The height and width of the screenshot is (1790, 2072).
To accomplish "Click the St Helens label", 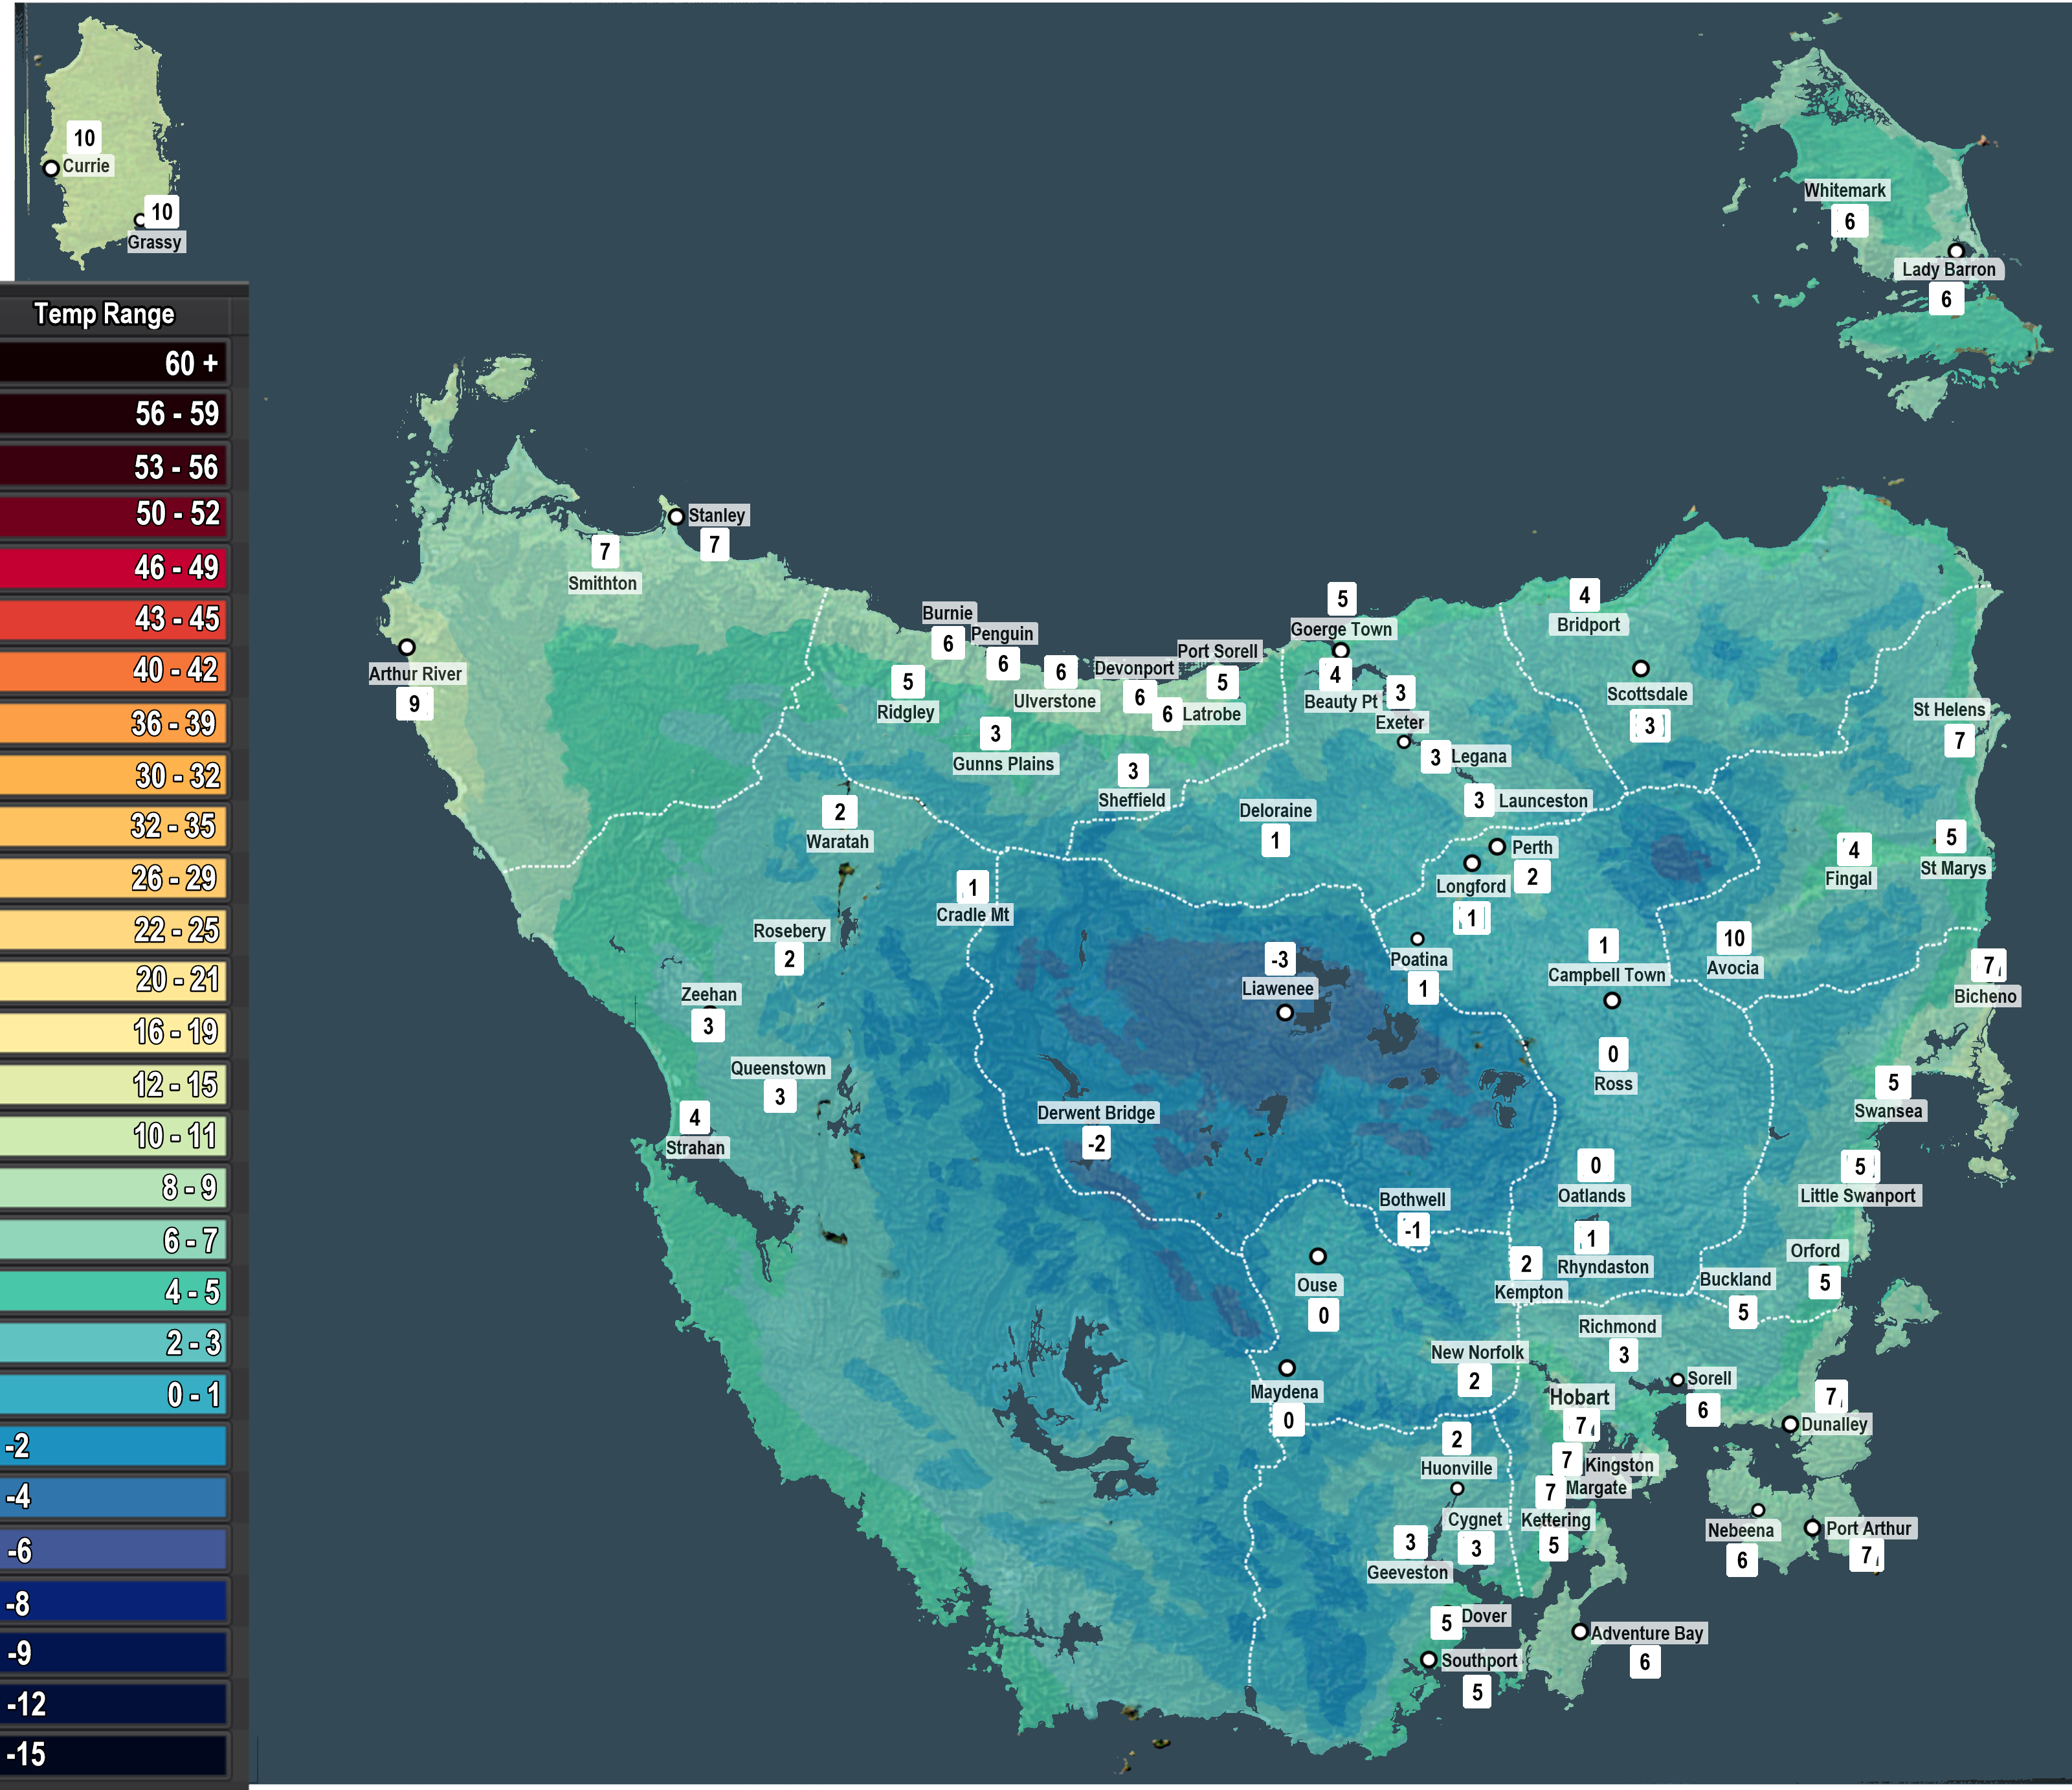I will (x=1949, y=709).
